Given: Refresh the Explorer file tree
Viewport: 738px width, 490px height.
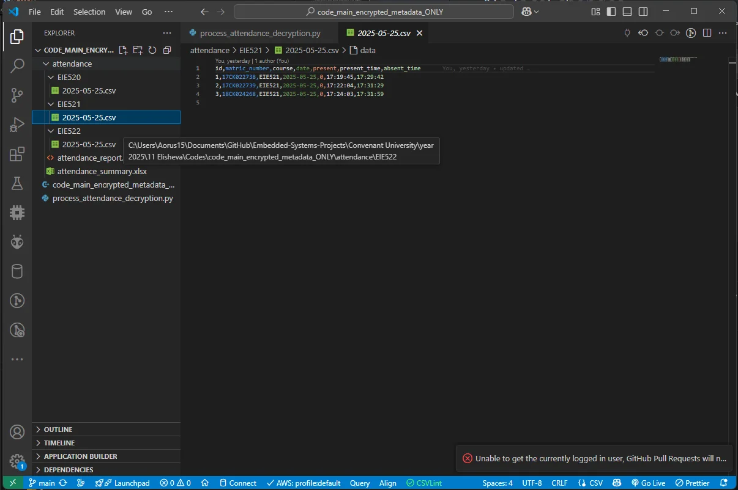Looking at the screenshot, I should tap(152, 50).
